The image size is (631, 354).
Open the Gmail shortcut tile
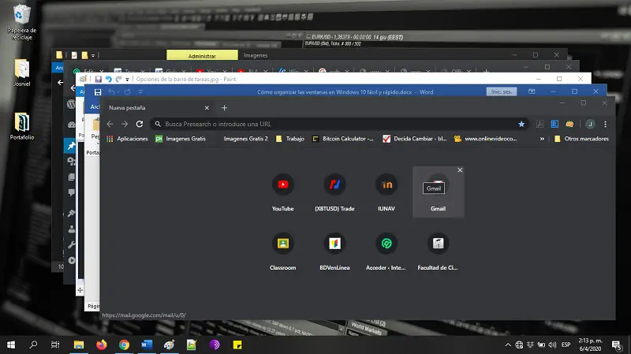[x=438, y=192]
